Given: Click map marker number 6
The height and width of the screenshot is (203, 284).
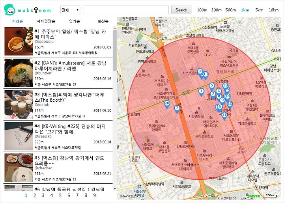Looking at the screenshot, I should tap(220, 107).
